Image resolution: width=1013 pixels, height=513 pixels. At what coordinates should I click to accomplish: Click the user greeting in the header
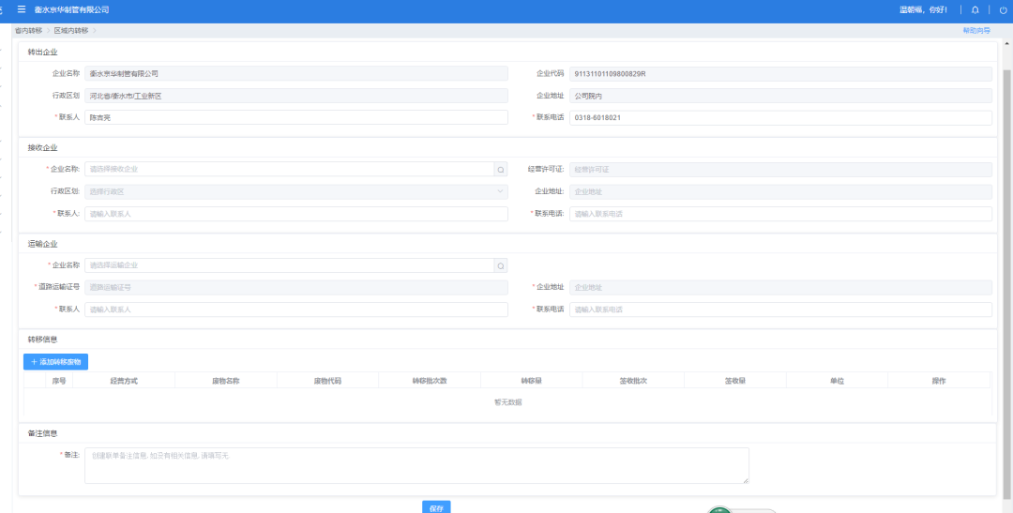pyautogui.click(x=923, y=9)
